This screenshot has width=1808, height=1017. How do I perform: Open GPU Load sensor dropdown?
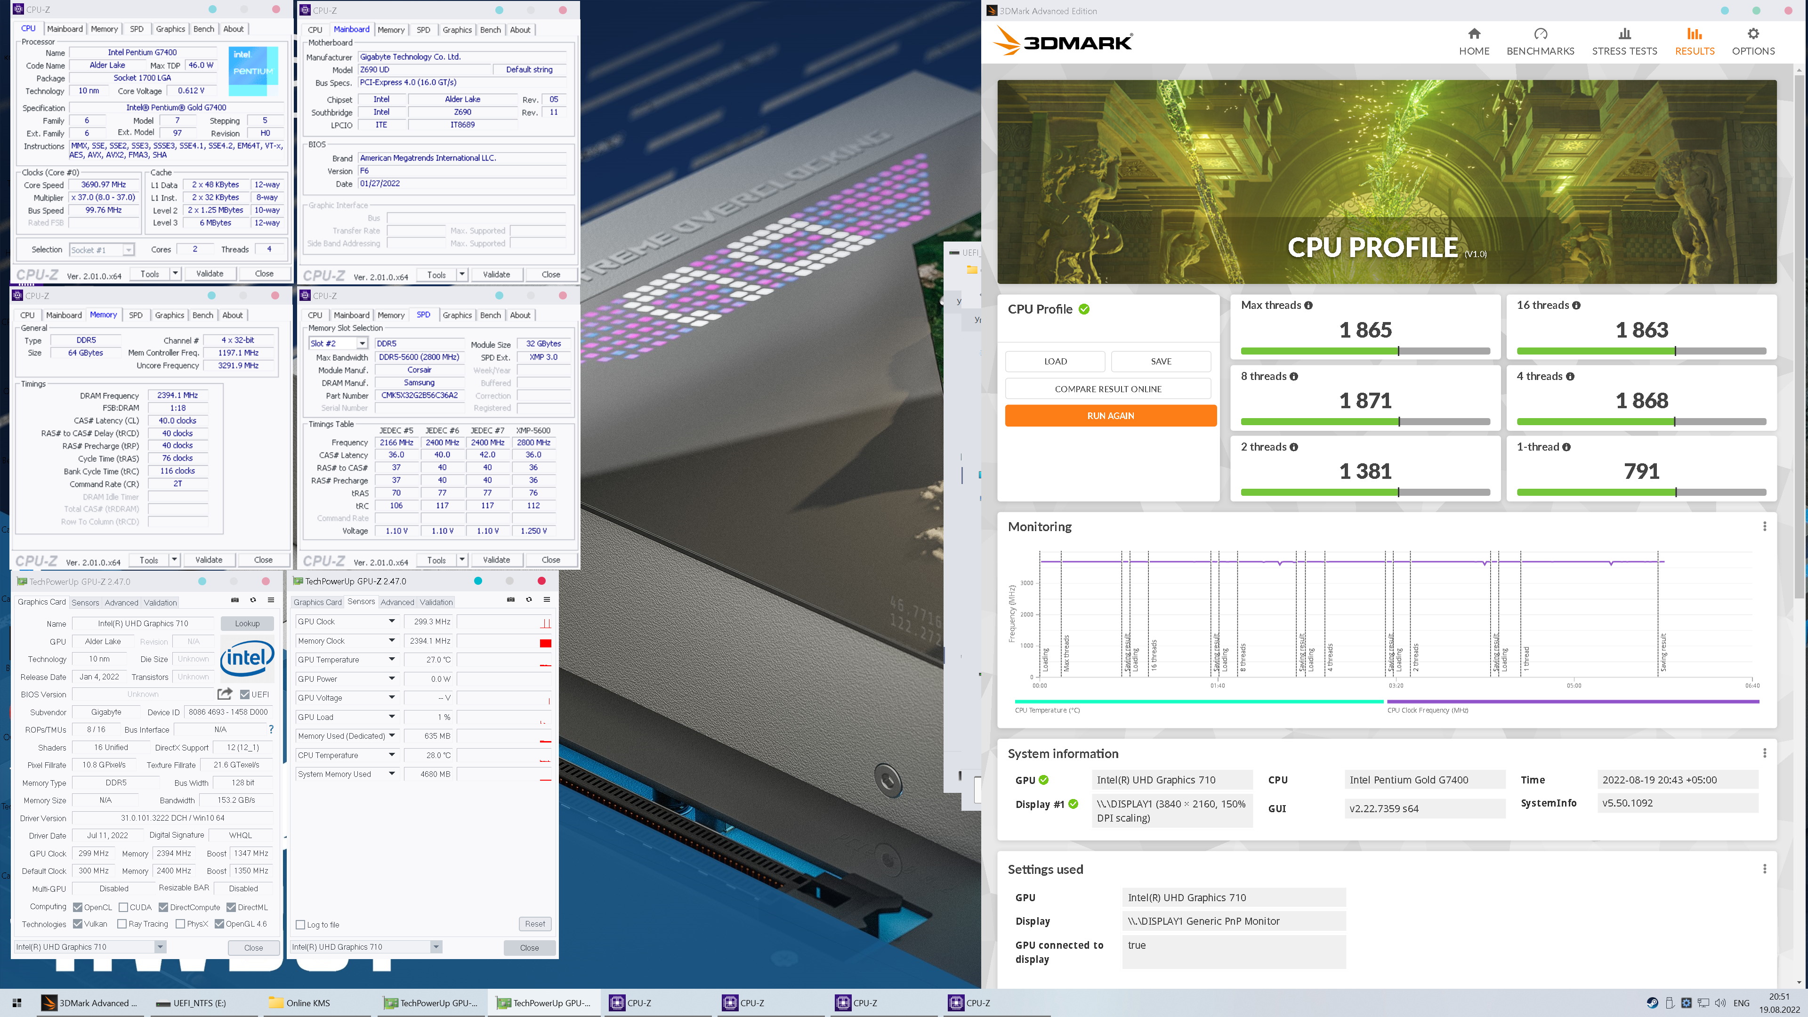point(392,717)
